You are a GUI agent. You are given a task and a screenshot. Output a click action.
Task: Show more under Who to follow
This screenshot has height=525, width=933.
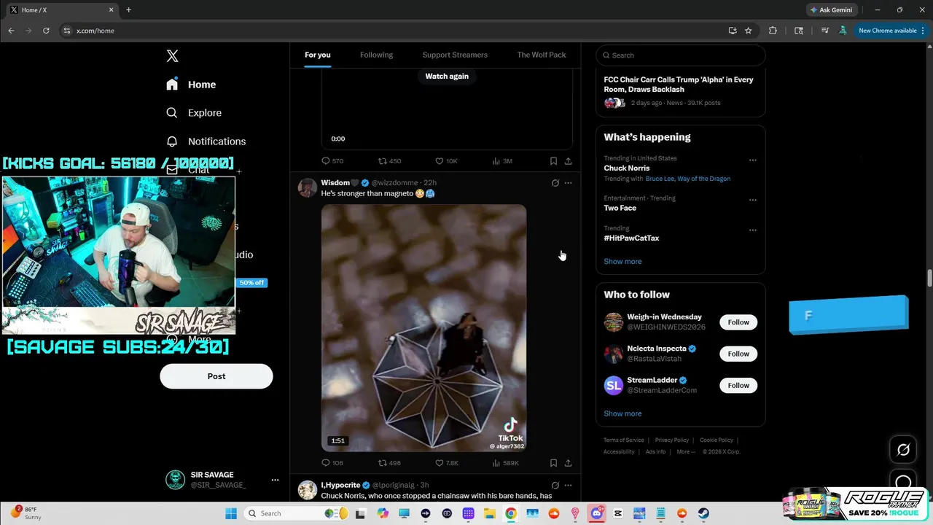(622, 413)
